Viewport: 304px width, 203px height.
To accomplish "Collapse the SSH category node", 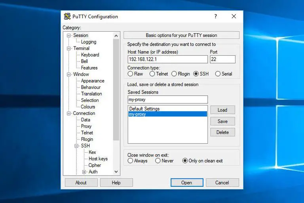I will click(76, 146).
